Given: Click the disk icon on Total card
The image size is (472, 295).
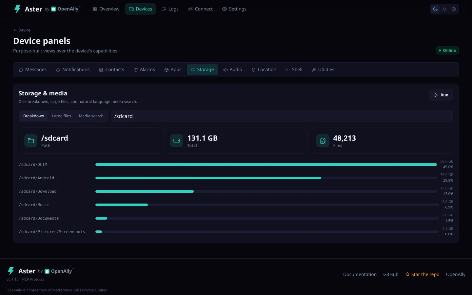Looking at the screenshot, I should (177, 141).
